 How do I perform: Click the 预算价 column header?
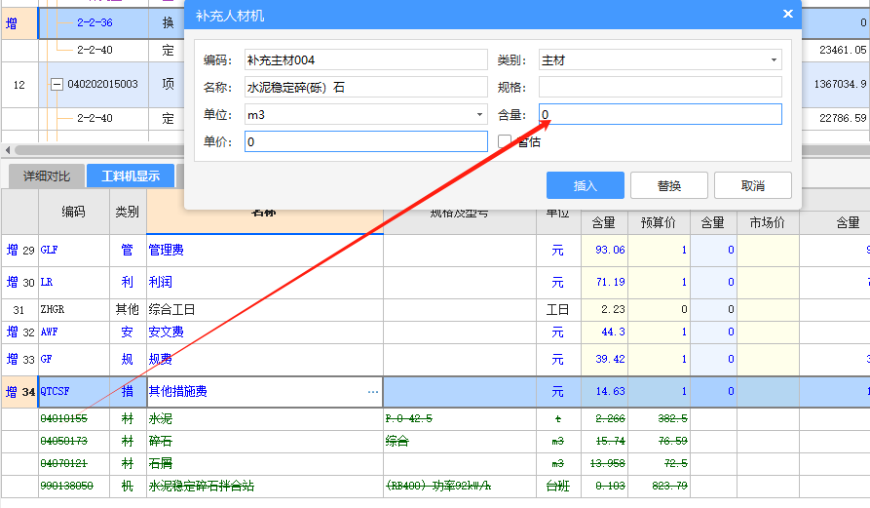(658, 222)
